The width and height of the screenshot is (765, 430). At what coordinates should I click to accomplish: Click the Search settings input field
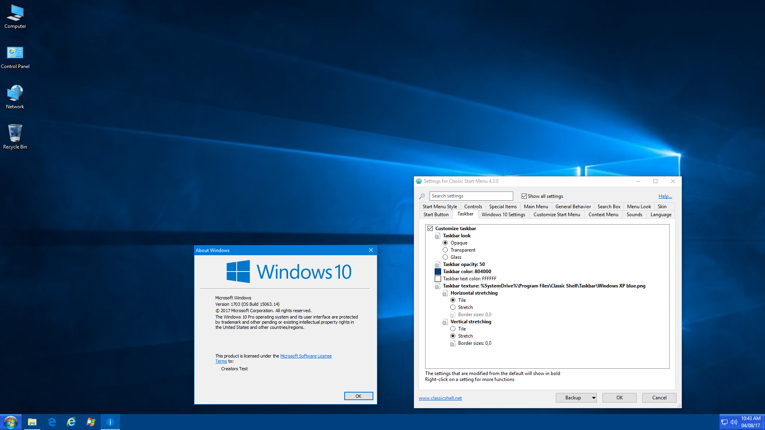(x=471, y=196)
